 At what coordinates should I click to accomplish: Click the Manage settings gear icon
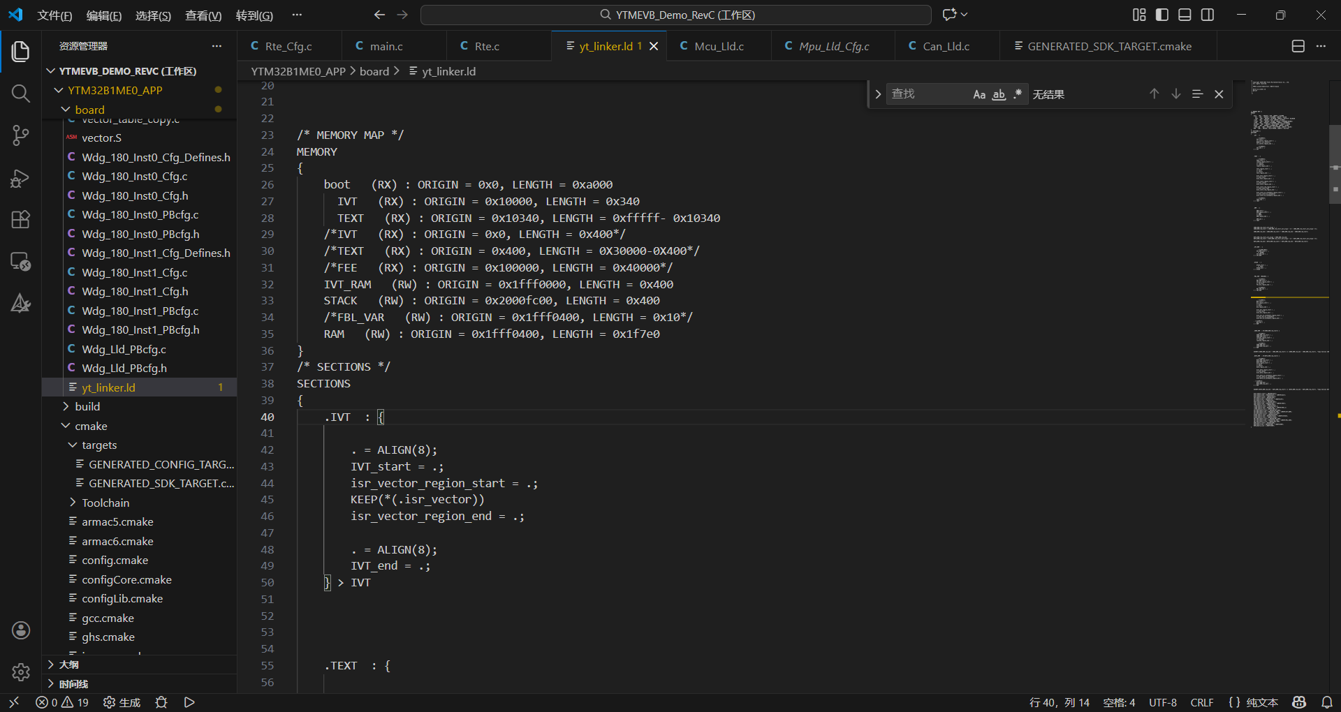click(x=20, y=672)
